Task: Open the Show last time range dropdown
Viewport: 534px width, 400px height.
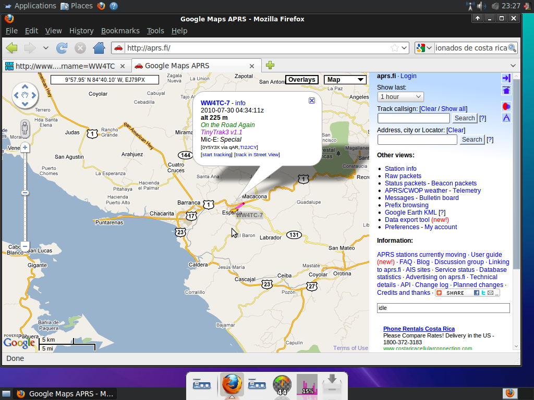Action: click(400, 97)
